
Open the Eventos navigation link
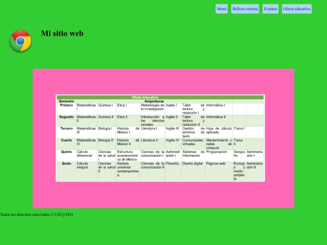click(270, 8)
